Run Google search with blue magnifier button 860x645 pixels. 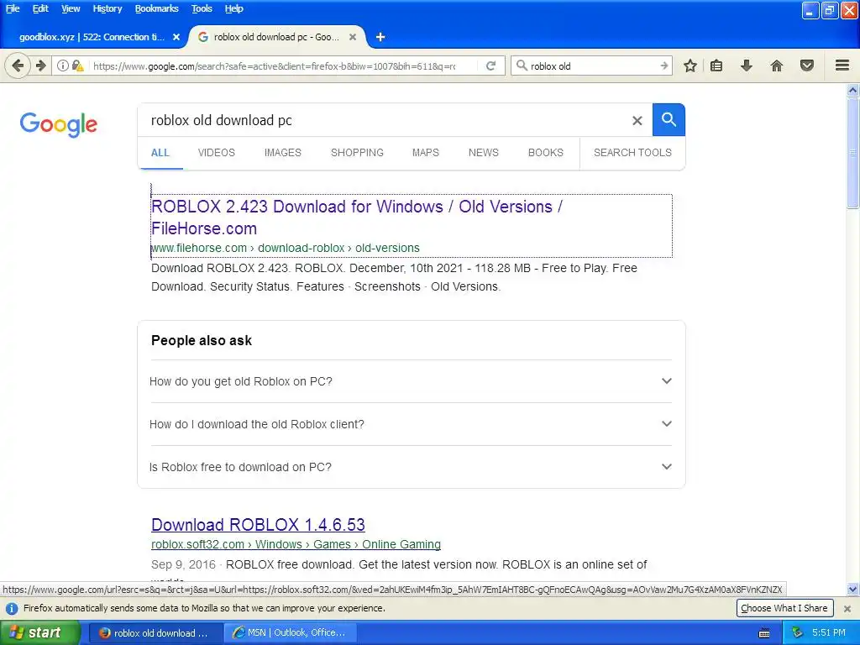pyautogui.click(x=669, y=119)
